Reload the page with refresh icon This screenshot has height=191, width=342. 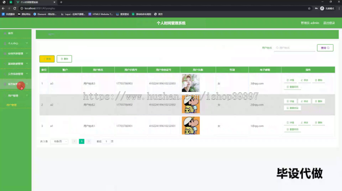click(14, 8)
